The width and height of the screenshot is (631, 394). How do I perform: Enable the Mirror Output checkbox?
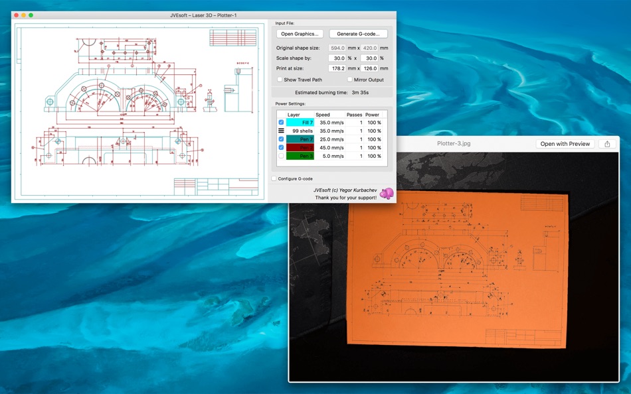click(349, 80)
